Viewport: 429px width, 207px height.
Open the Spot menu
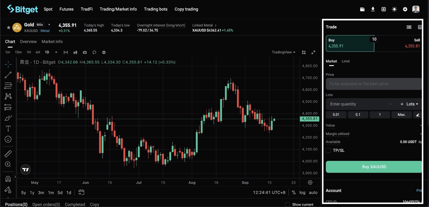[x=48, y=9]
